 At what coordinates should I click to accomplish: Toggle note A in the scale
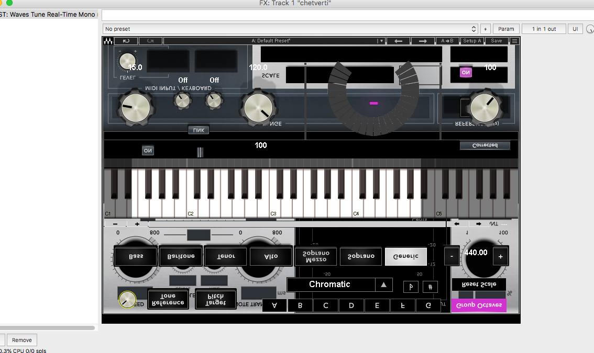pos(274,305)
